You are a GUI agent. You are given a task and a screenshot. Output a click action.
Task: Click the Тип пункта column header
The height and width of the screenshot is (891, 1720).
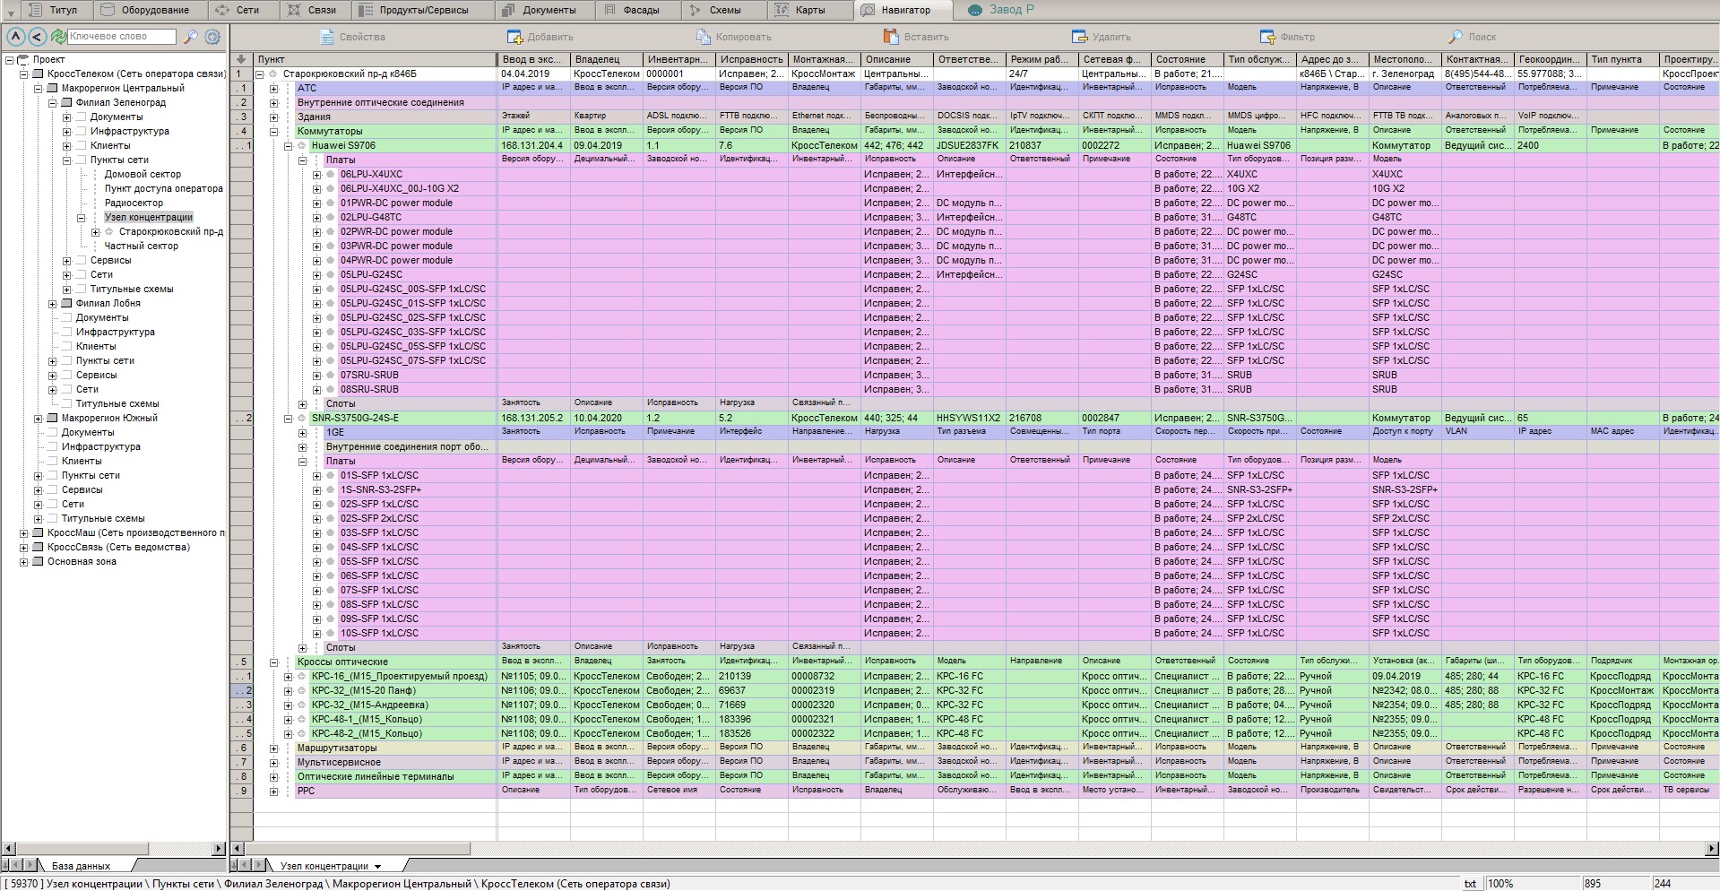pos(1622,59)
